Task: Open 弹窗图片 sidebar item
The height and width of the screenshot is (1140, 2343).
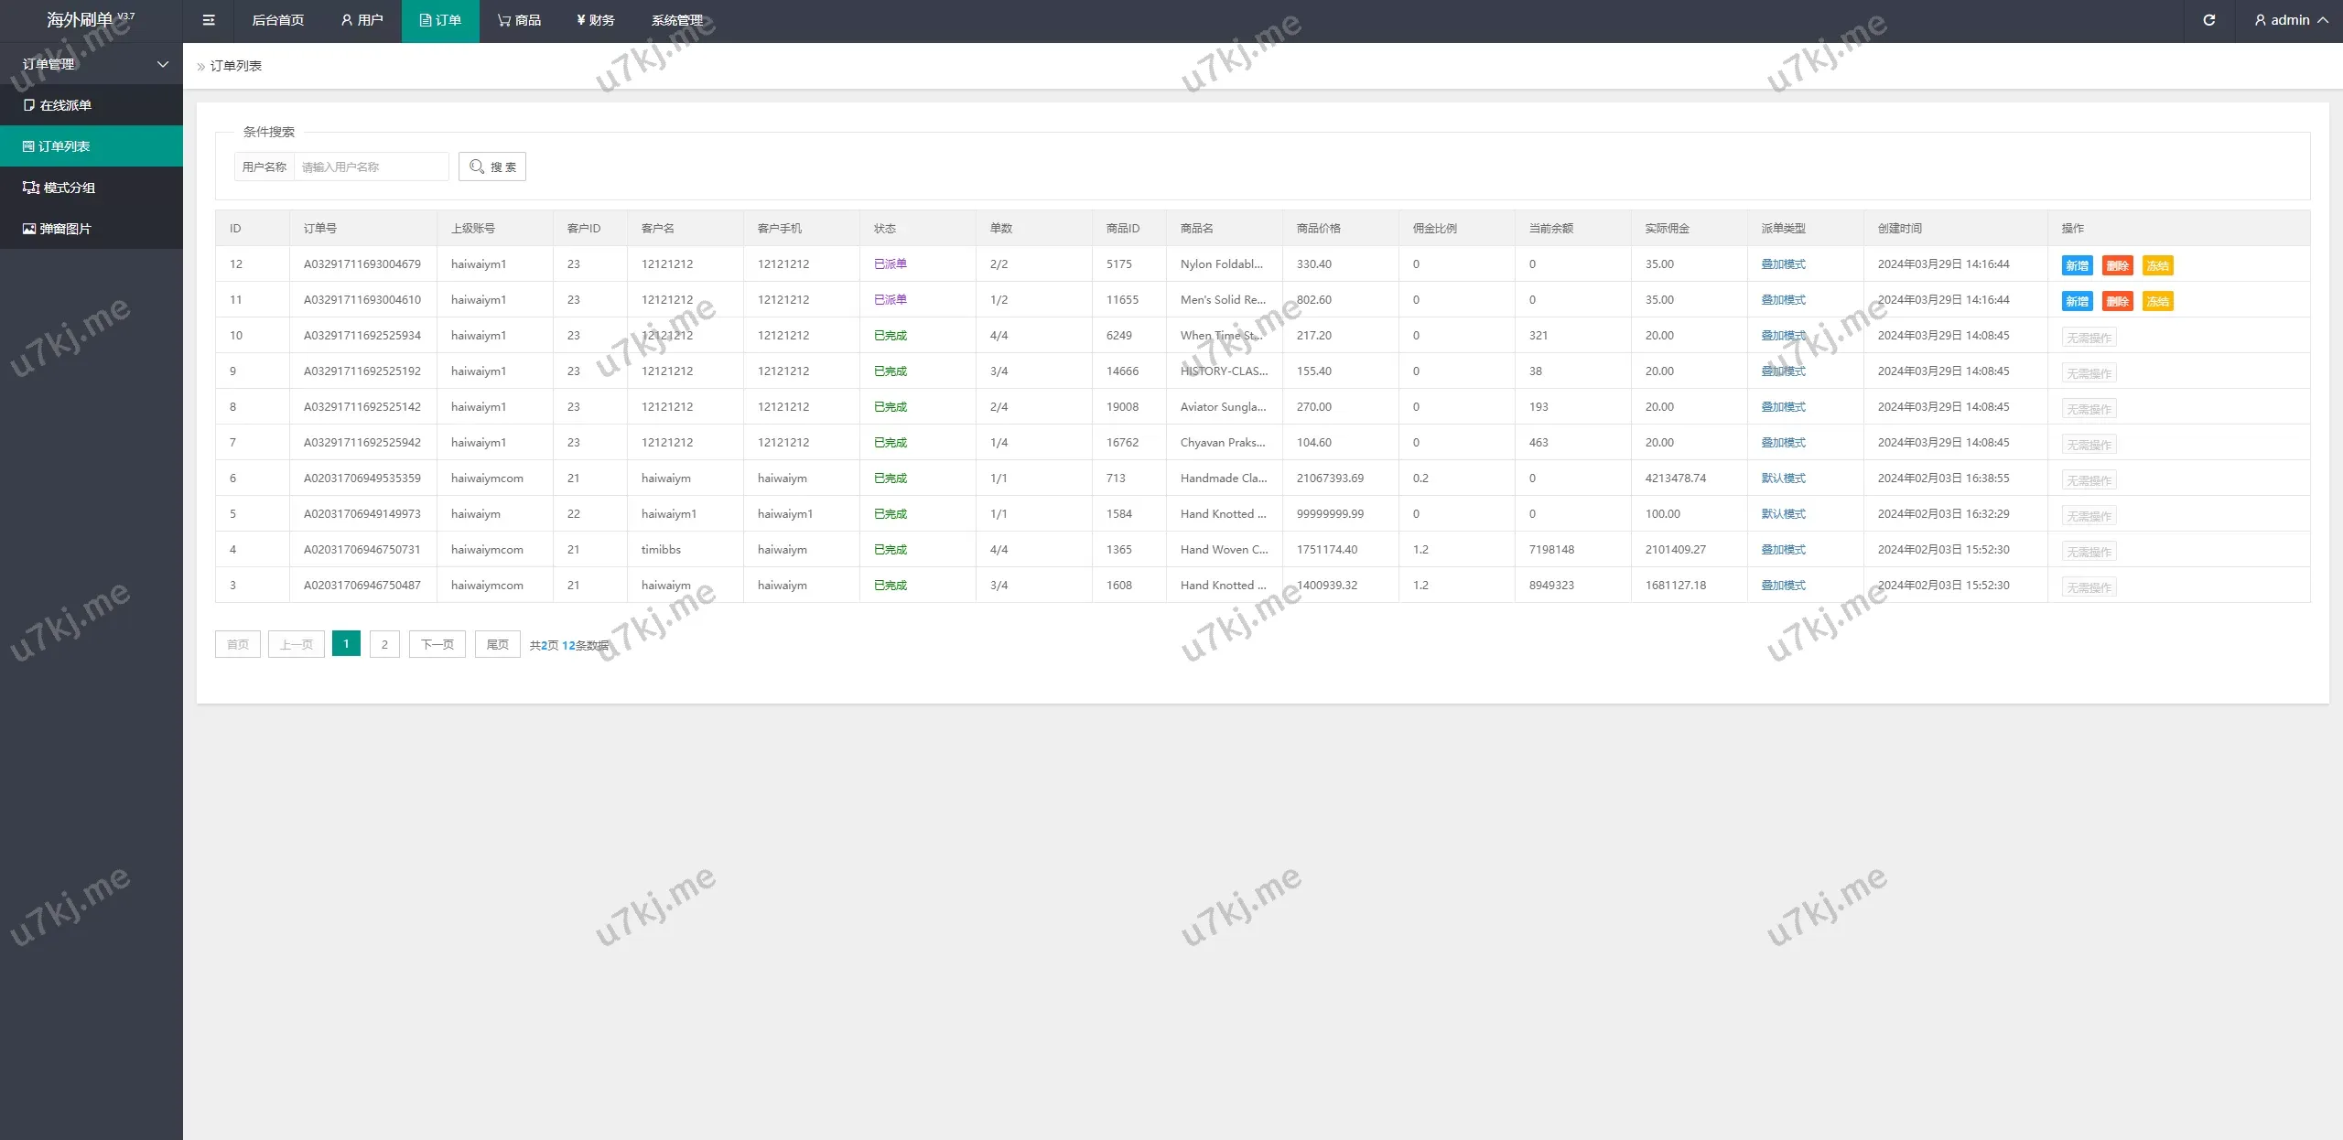Action: click(64, 229)
